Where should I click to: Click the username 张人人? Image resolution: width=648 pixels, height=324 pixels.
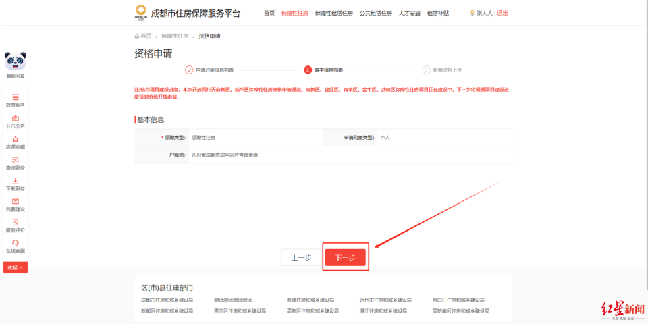pos(485,13)
